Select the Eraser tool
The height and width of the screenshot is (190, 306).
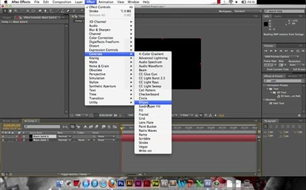pyautogui.click(x=68, y=11)
